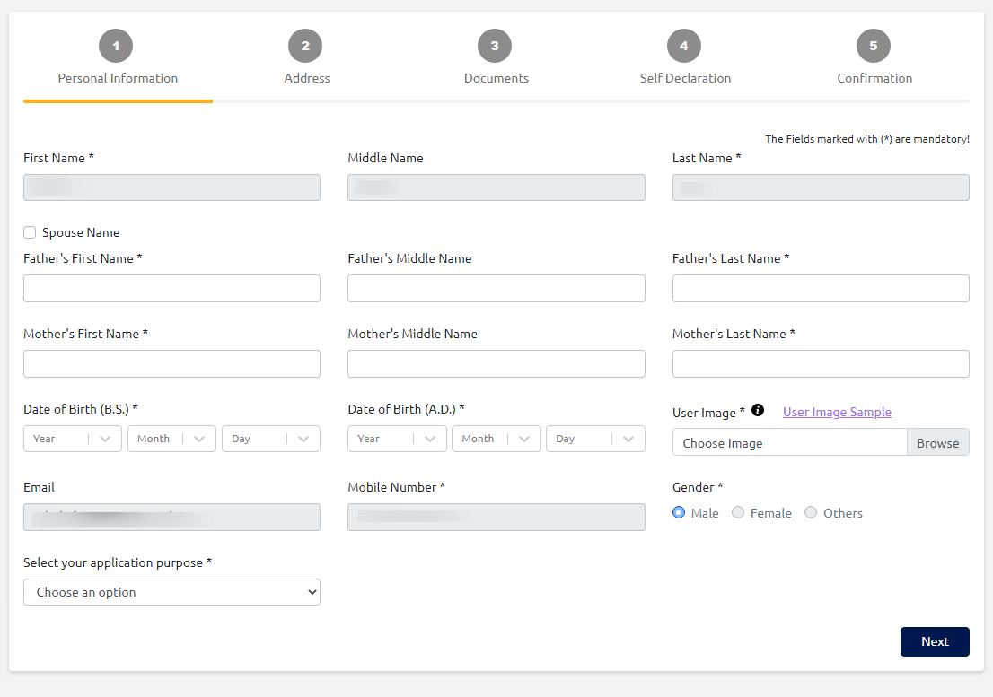Switch to the Self Declaration tab label

click(x=685, y=78)
